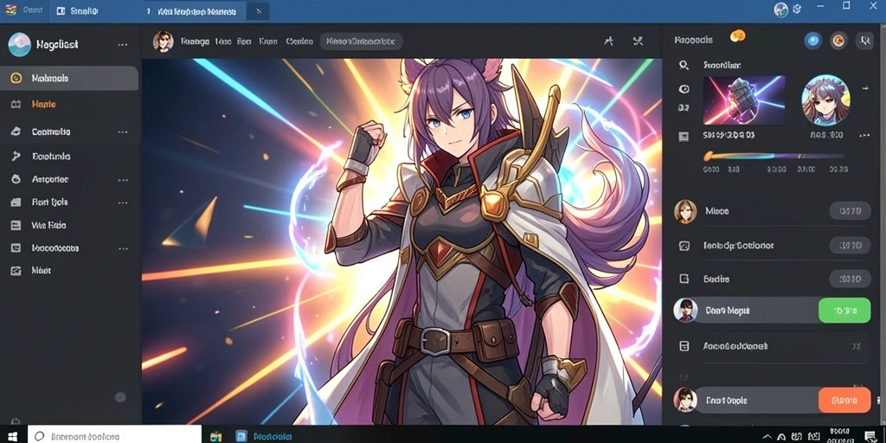Click the gradient progress slider in right panel
The width and height of the screenshot is (886, 443).
pyautogui.click(x=774, y=156)
